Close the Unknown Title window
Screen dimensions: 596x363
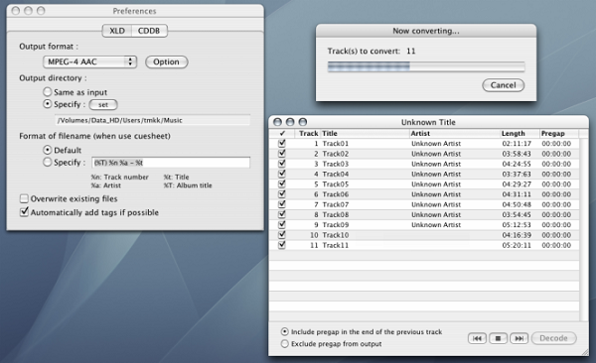[277, 122]
